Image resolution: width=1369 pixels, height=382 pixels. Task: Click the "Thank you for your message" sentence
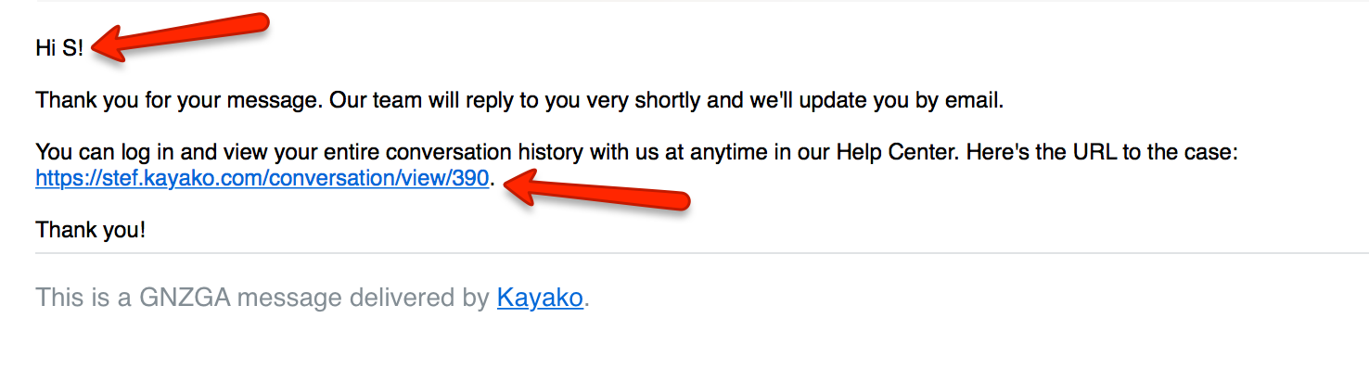[x=179, y=100]
